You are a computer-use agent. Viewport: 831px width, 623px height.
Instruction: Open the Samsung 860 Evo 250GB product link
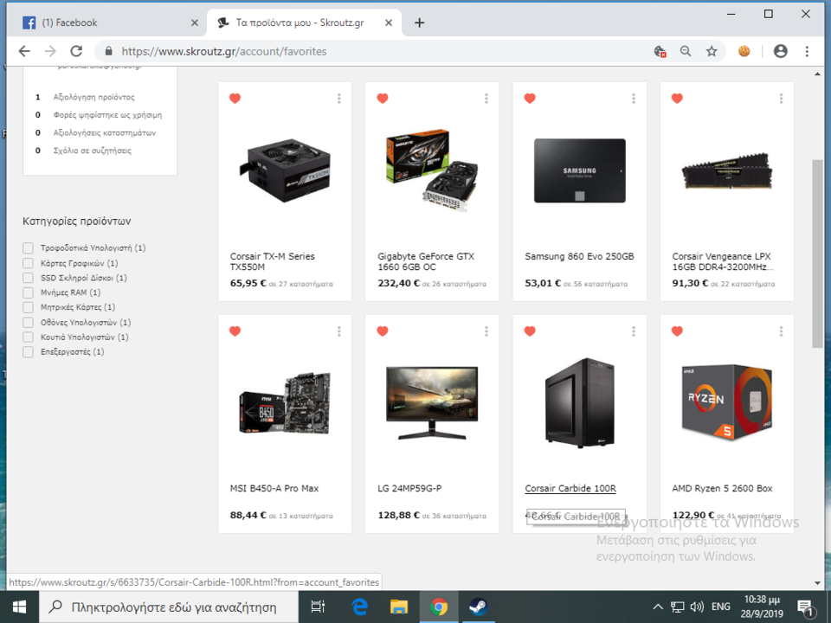click(x=579, y=256)
